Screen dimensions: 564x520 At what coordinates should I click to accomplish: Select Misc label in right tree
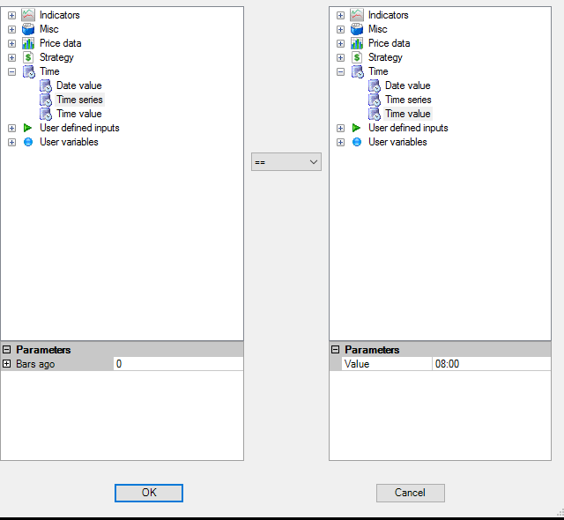[378, 29]
